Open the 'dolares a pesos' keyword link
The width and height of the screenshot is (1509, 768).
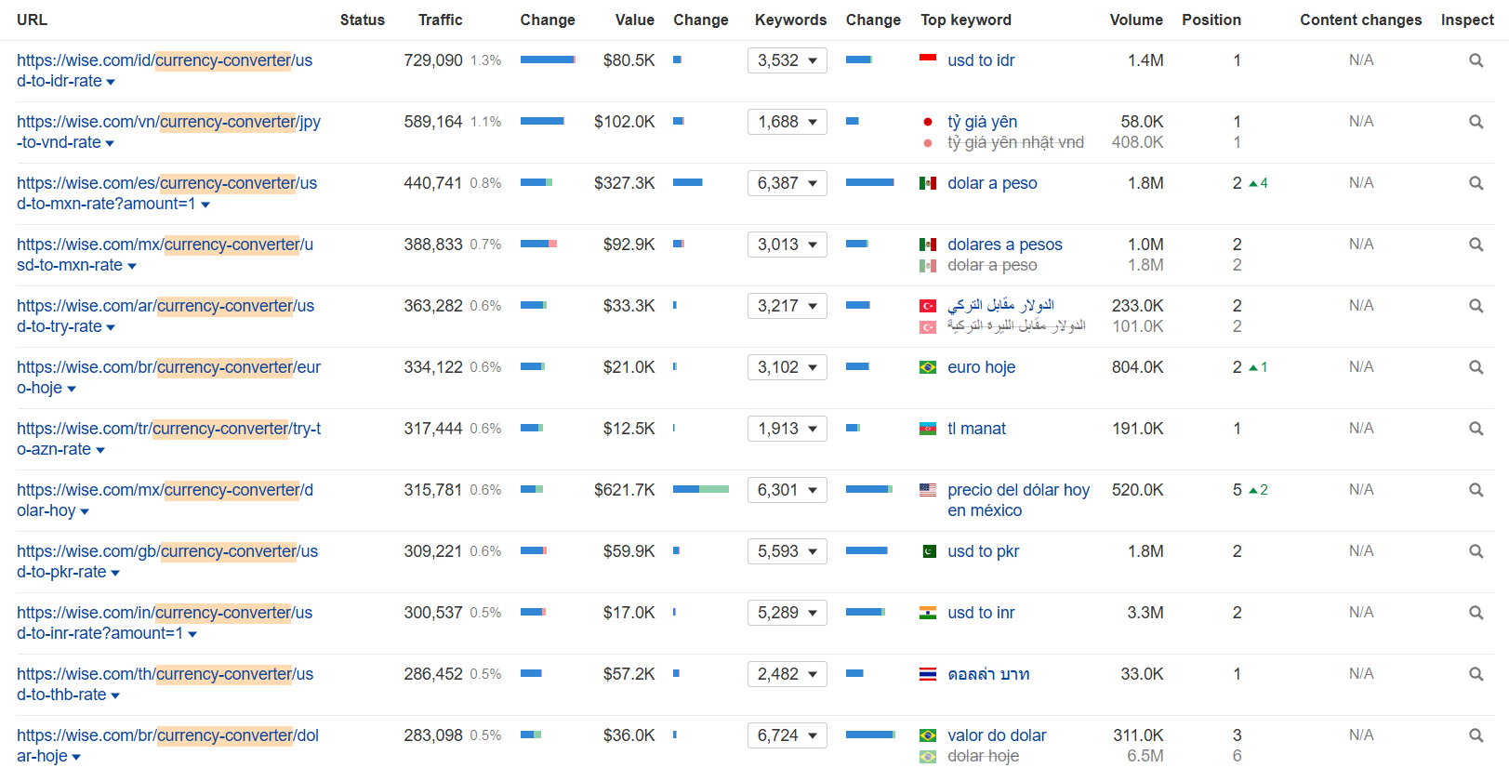(x=1004, y=245)
